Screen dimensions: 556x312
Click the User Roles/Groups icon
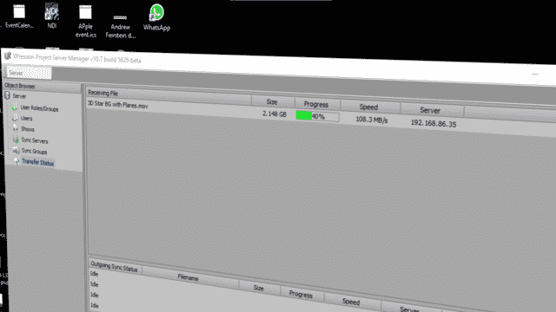pyautogui.click(x=15, y=107)
